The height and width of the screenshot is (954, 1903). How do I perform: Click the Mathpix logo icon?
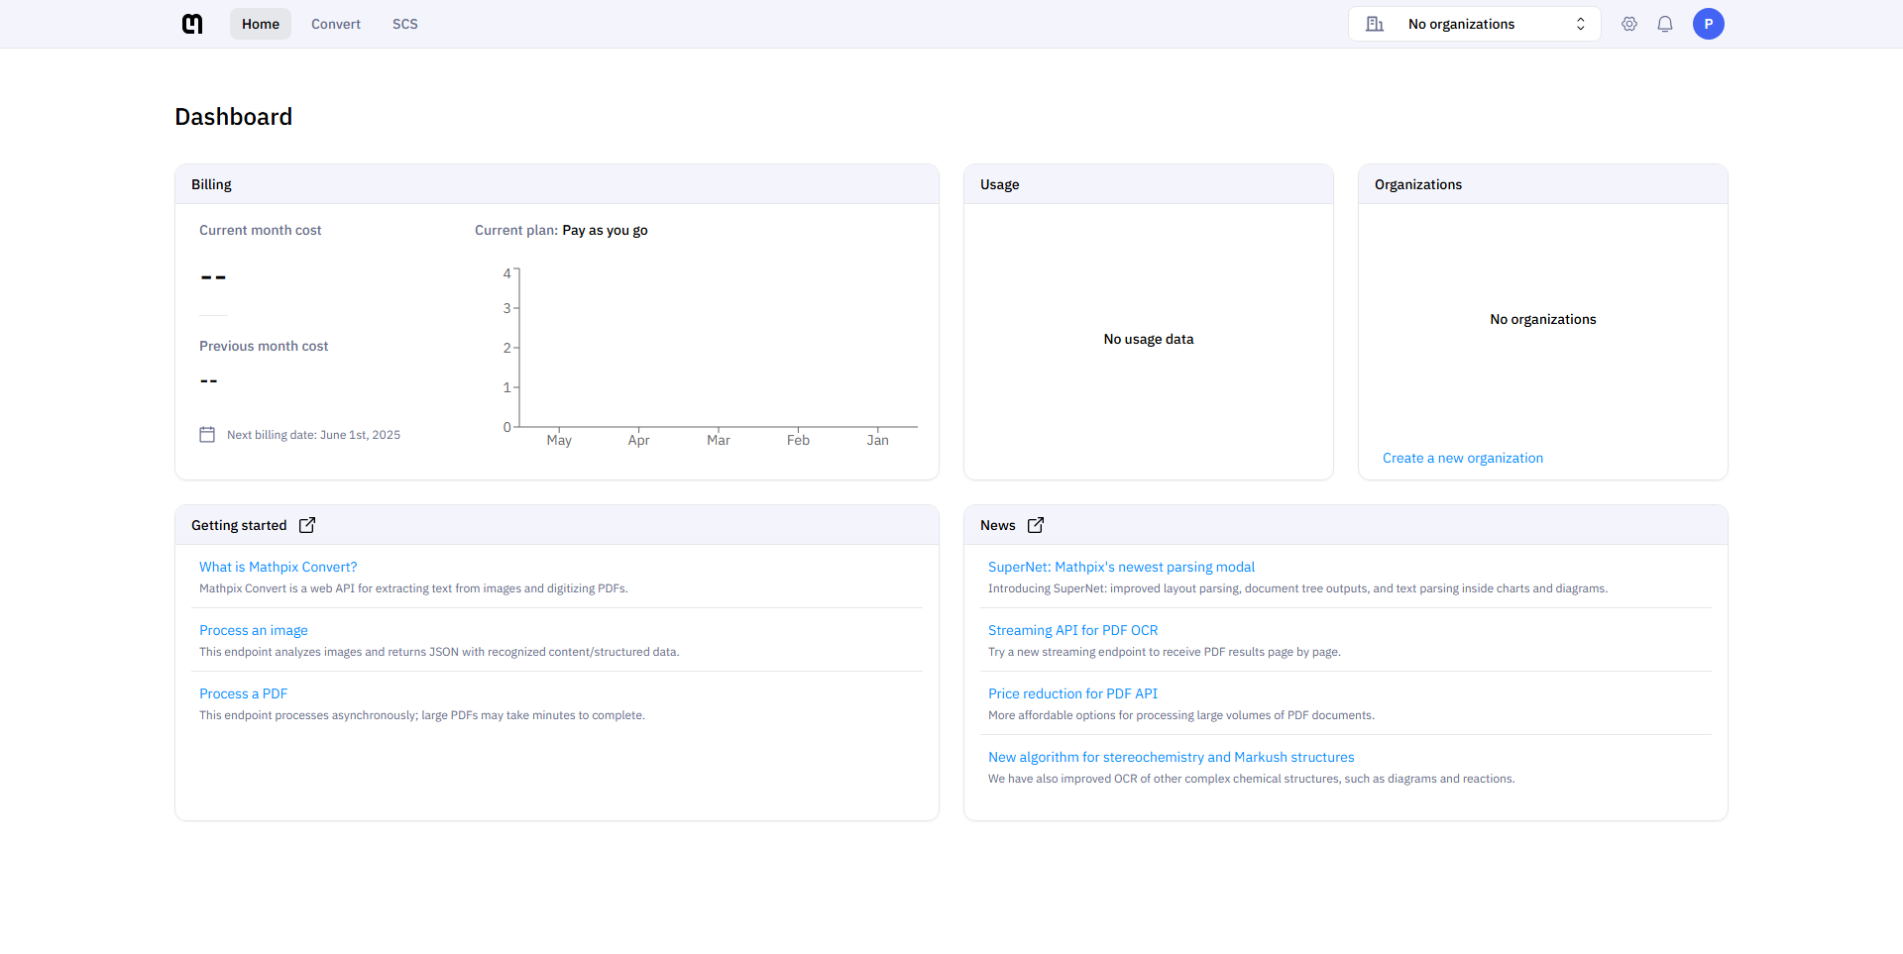coord(192,24)
